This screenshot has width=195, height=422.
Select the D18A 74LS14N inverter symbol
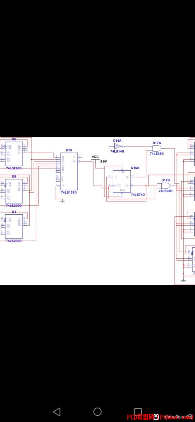coord(117,146)
